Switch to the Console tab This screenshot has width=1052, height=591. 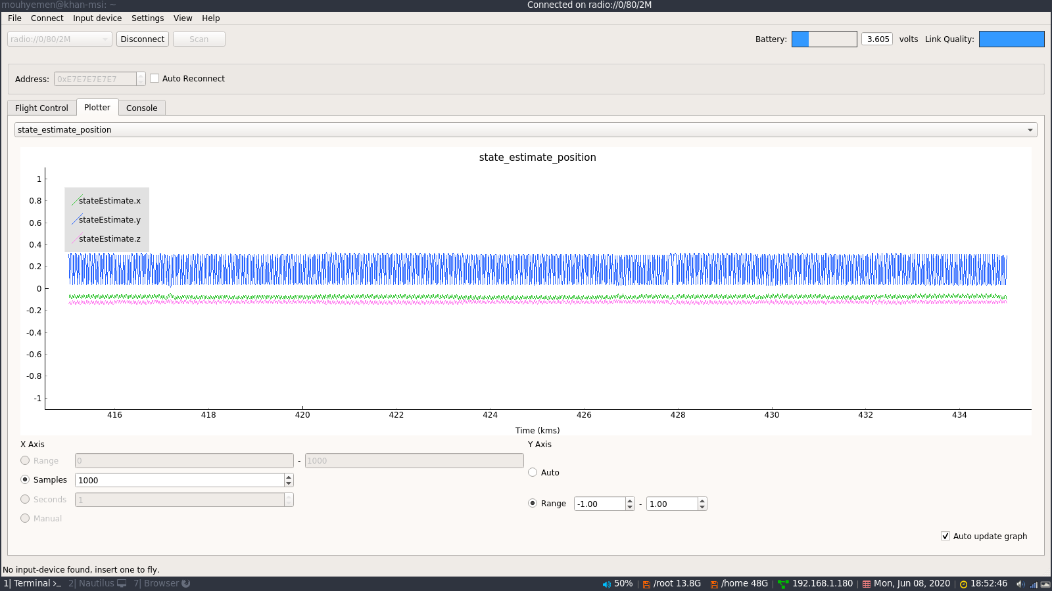pyautogui.click(x=141, y=108)
